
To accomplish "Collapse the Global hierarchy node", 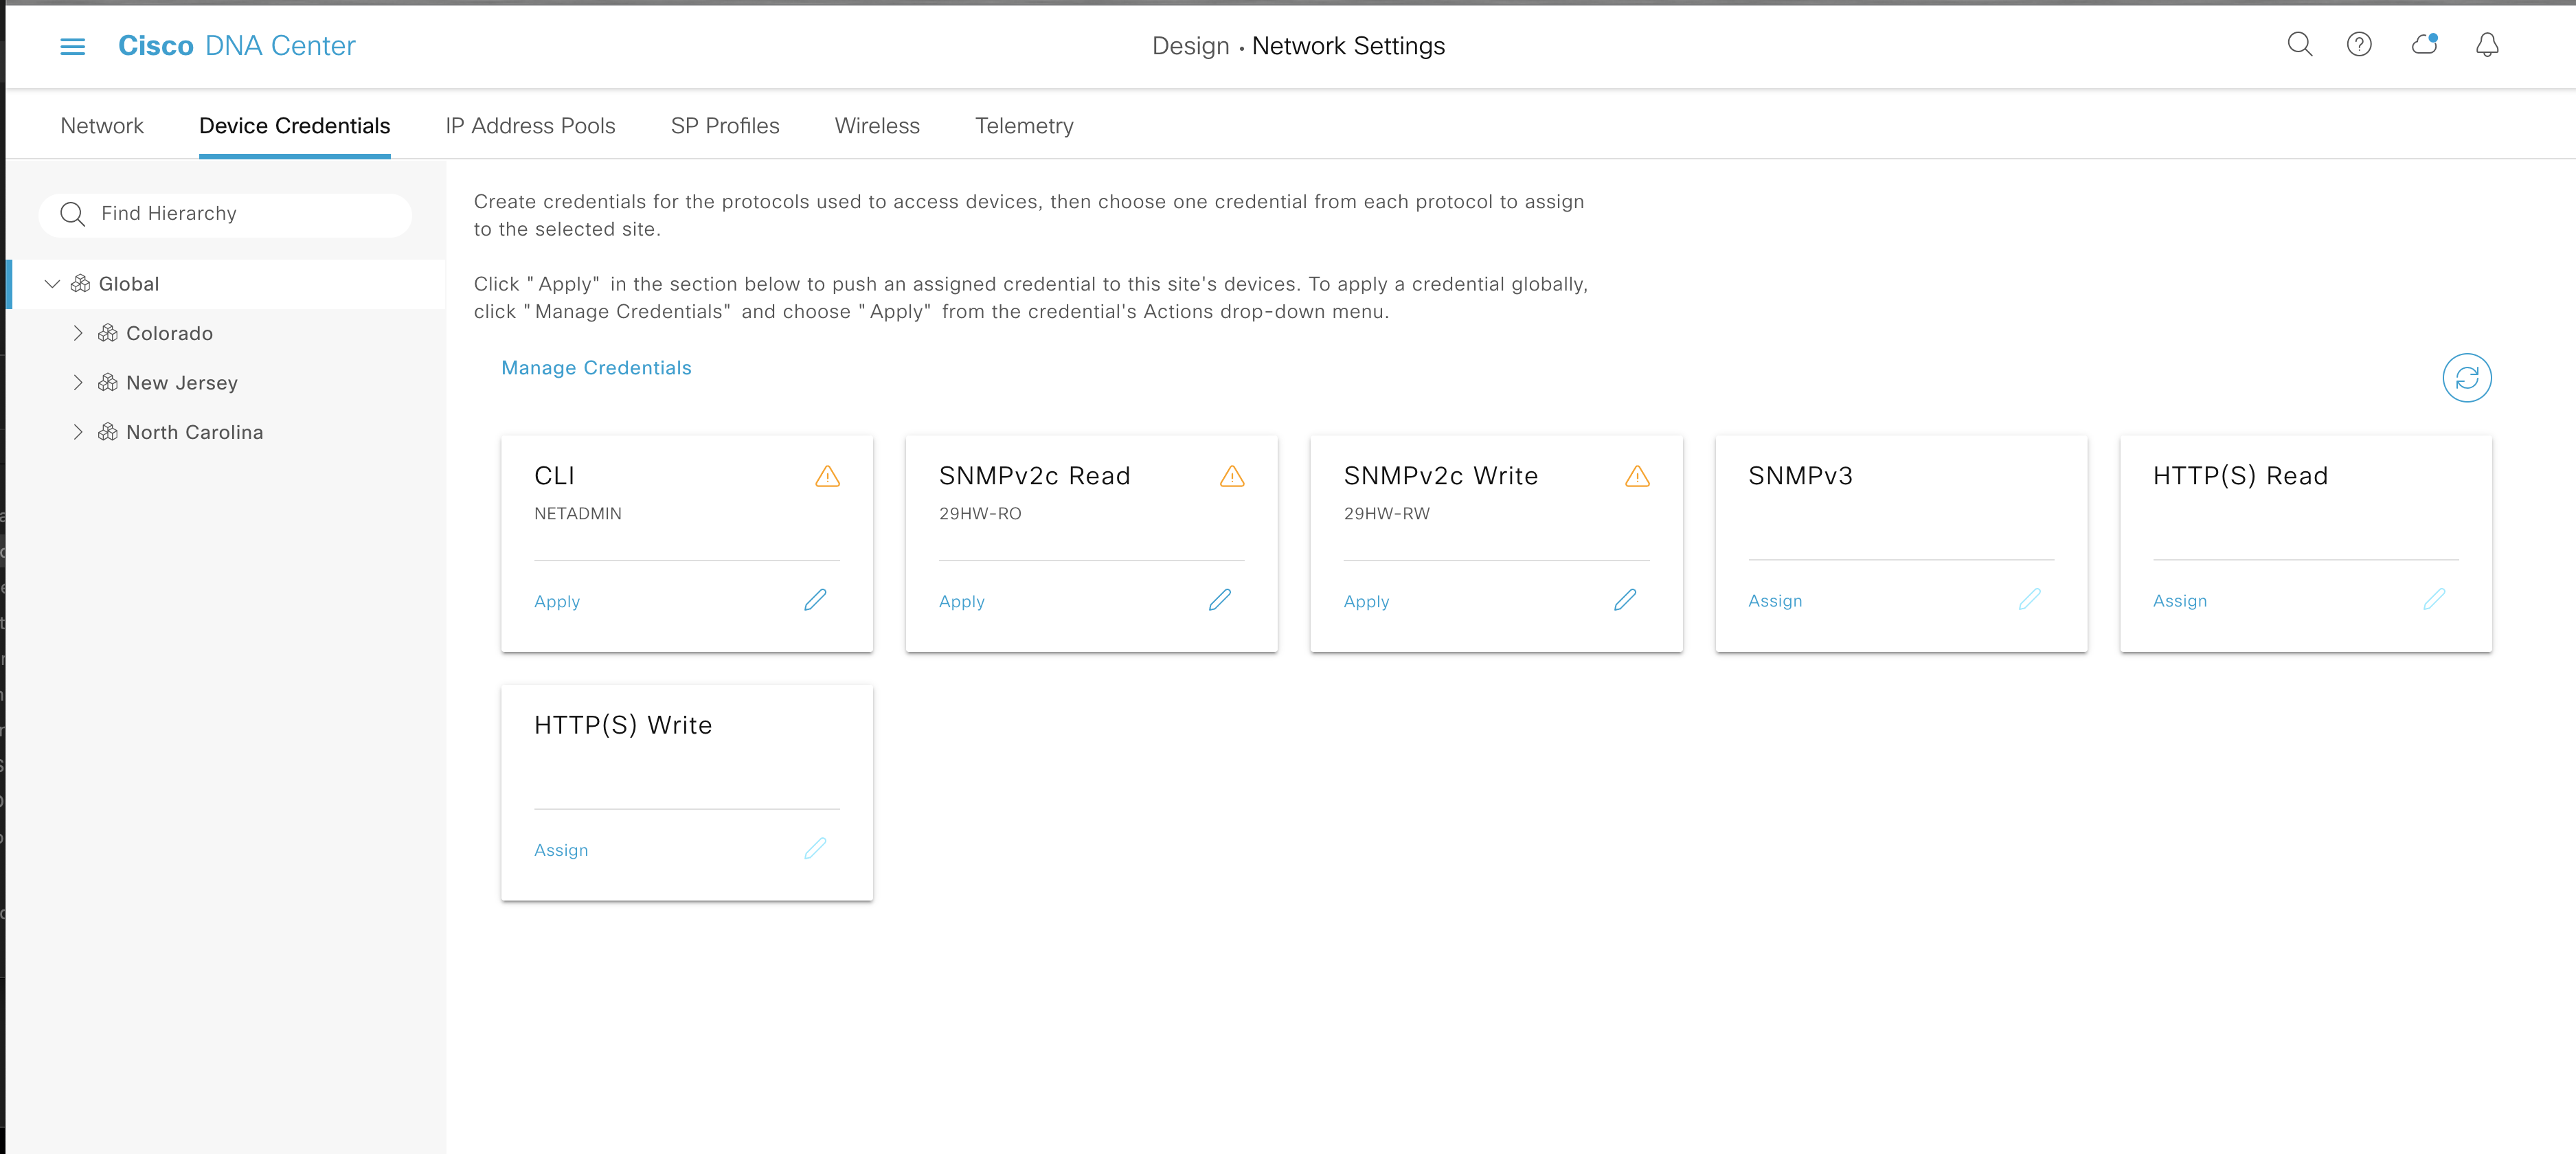I will (x=52, y=284).
